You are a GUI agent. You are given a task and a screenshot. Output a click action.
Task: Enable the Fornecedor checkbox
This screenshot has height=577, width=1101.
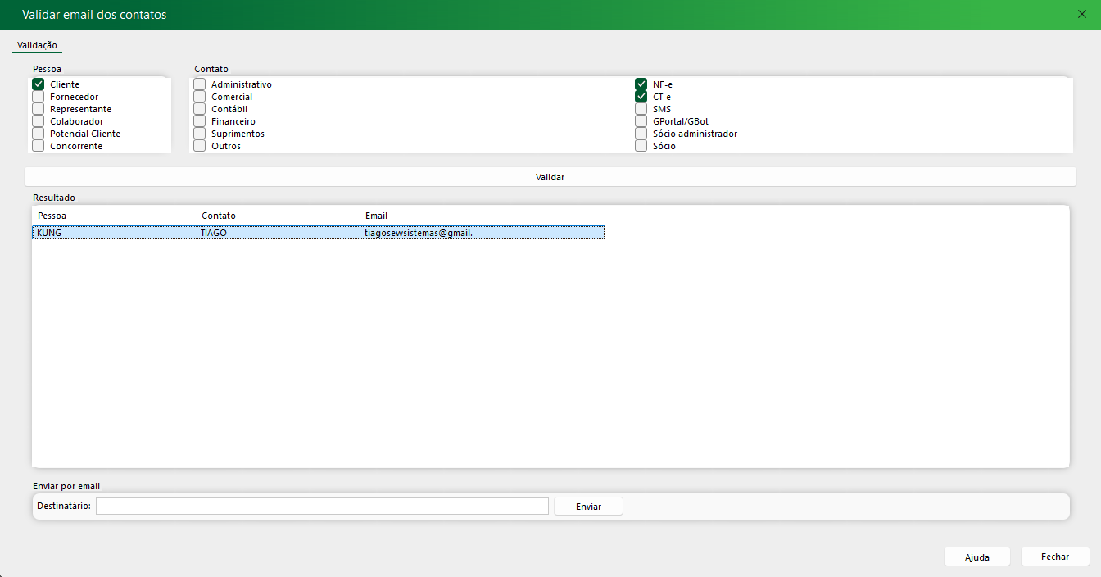click(x=39, y=97)
